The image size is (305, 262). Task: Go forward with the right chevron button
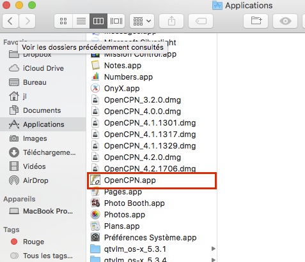[x=27, y=21]
